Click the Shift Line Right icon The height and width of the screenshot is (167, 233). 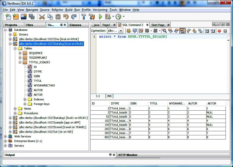[x=213, y=31]
